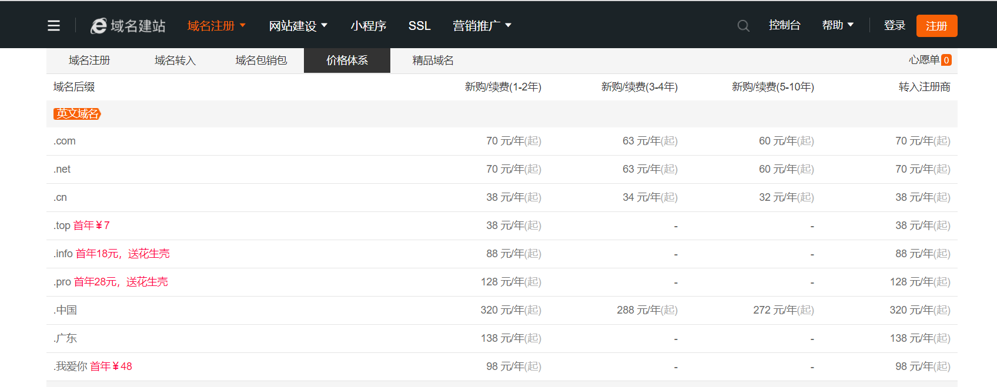Select the .cn domain row label

point(61,197)
